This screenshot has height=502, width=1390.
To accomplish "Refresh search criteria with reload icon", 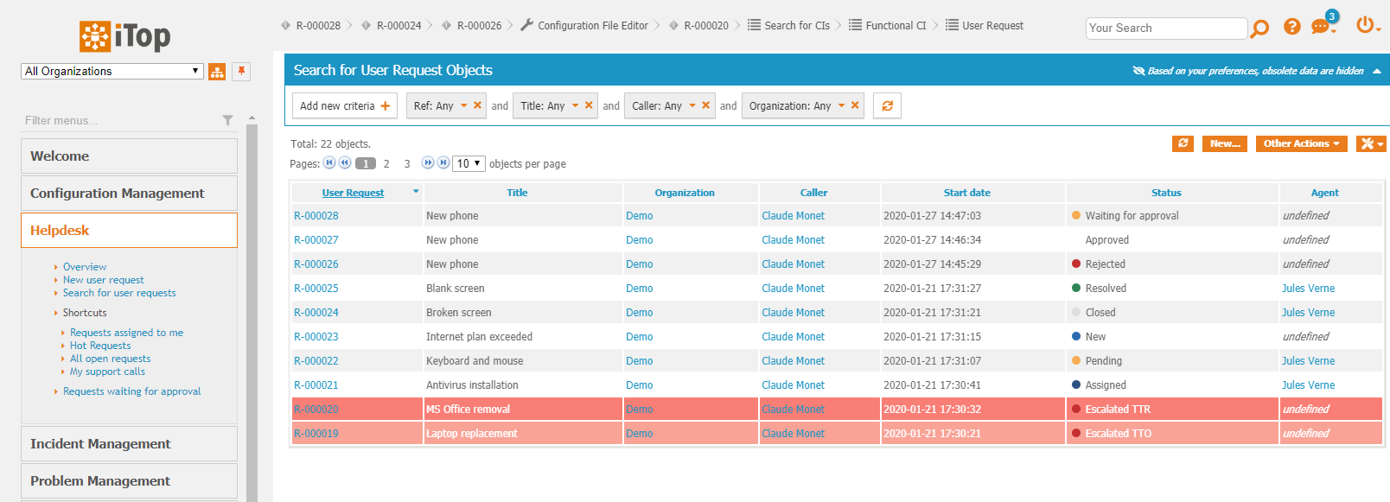I will tap(887, 106).
